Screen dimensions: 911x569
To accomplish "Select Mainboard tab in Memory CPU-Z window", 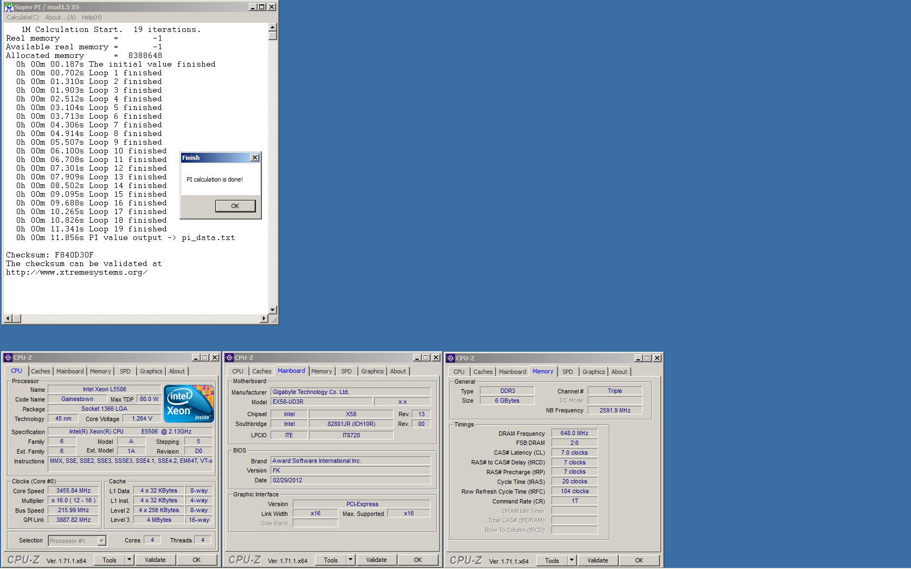I will tap(512, 372).
